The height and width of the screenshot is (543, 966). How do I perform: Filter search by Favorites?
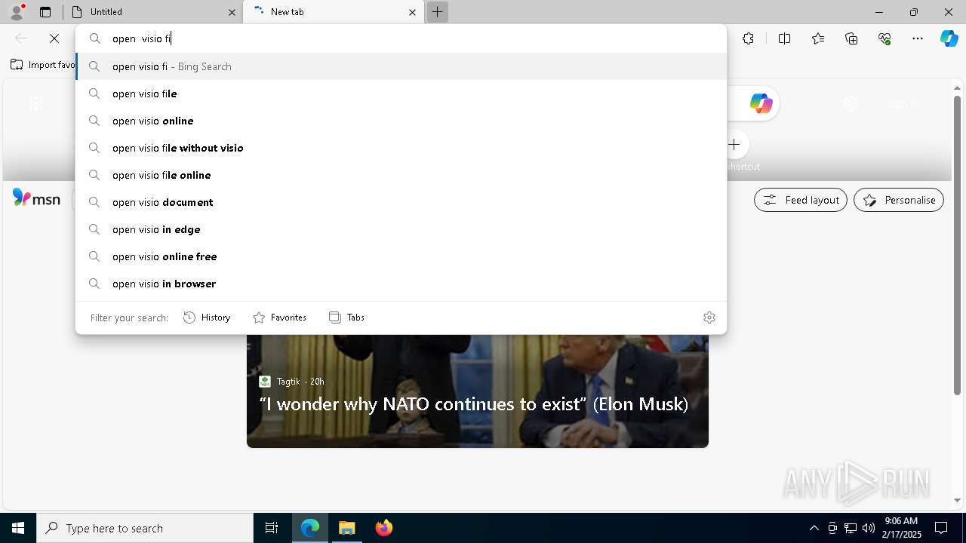tap(279, 318)
